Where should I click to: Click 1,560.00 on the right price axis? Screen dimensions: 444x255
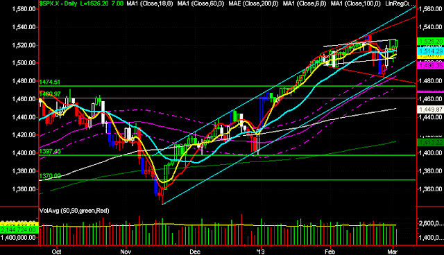[430, 9]
